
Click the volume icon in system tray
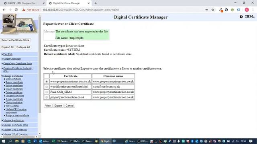pos(237,141)
